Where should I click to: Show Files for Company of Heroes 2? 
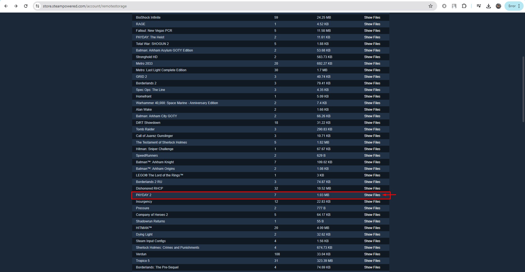tap(372, 215)
